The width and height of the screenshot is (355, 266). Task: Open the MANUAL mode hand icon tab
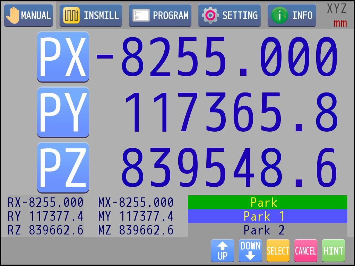[28, 15]
